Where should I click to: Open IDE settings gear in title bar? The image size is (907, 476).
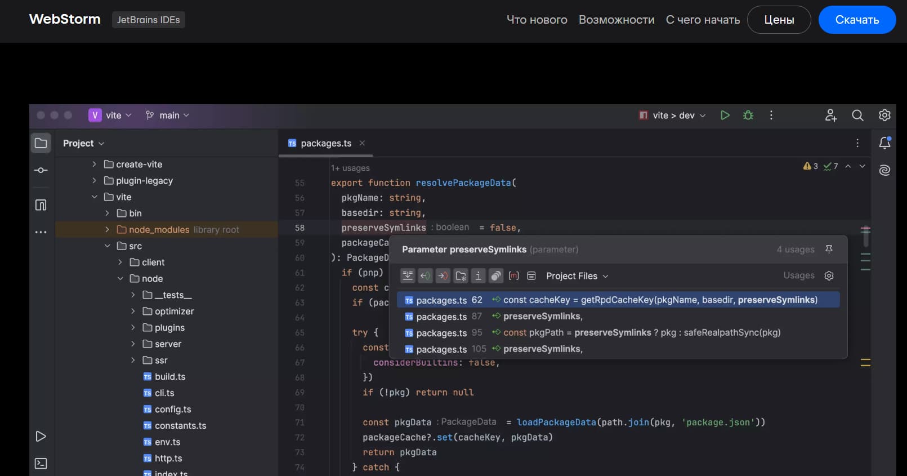coord(884,115)
